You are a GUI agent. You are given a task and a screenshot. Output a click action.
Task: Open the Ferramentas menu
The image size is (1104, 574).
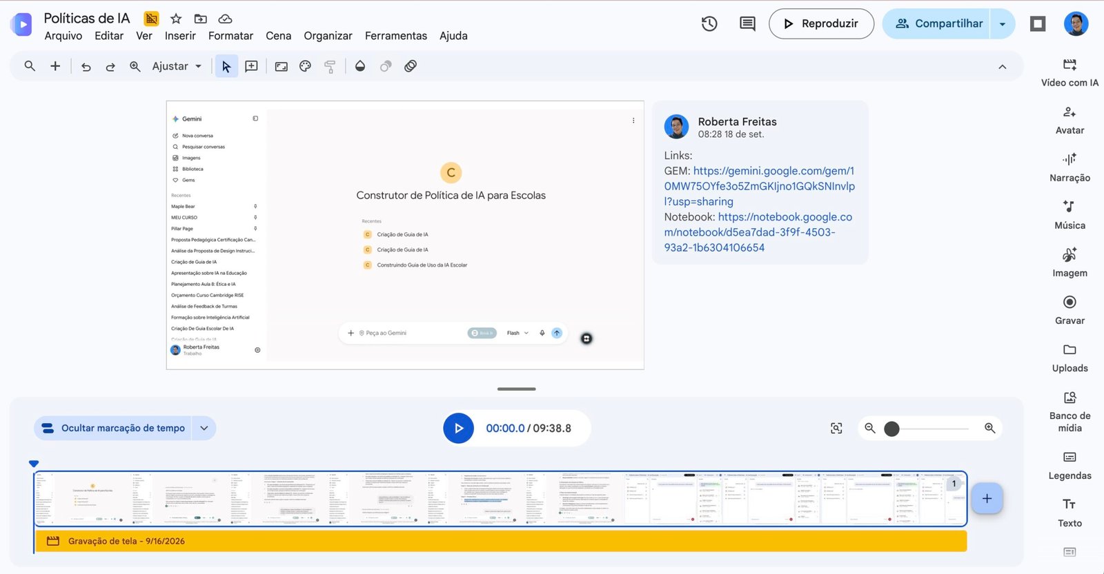point(396,36)
